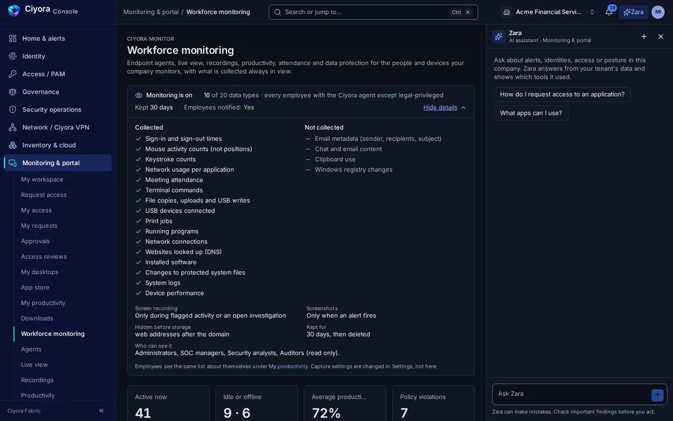The height and width of the screenshot is (421, 673).
Task: Open Live view menu item
Action: point(62,364)
